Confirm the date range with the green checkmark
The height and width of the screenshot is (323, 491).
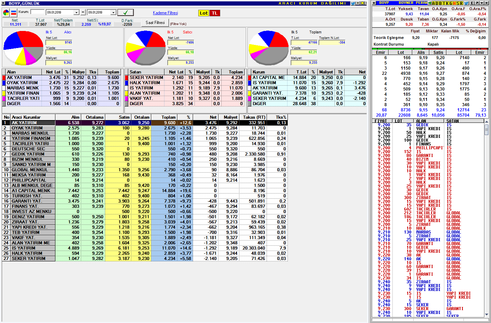point(125,13)
